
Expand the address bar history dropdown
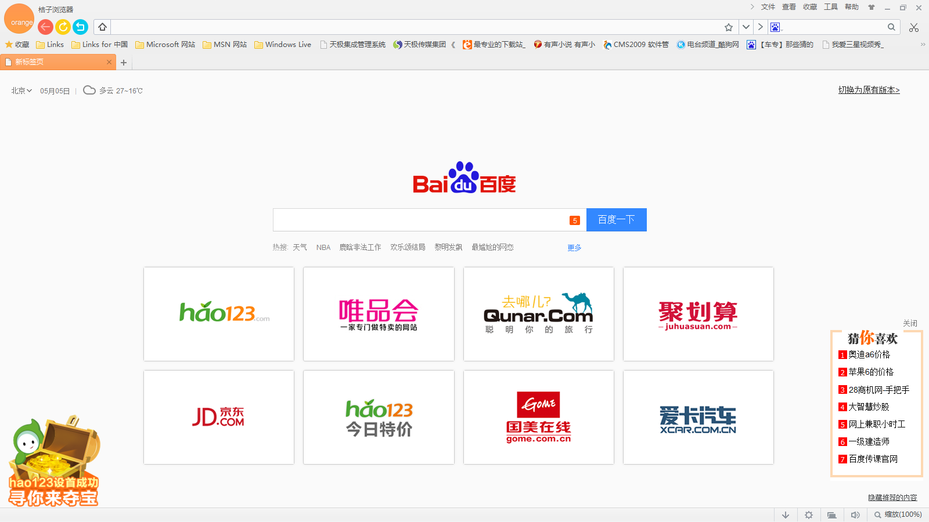click(746, 27)
